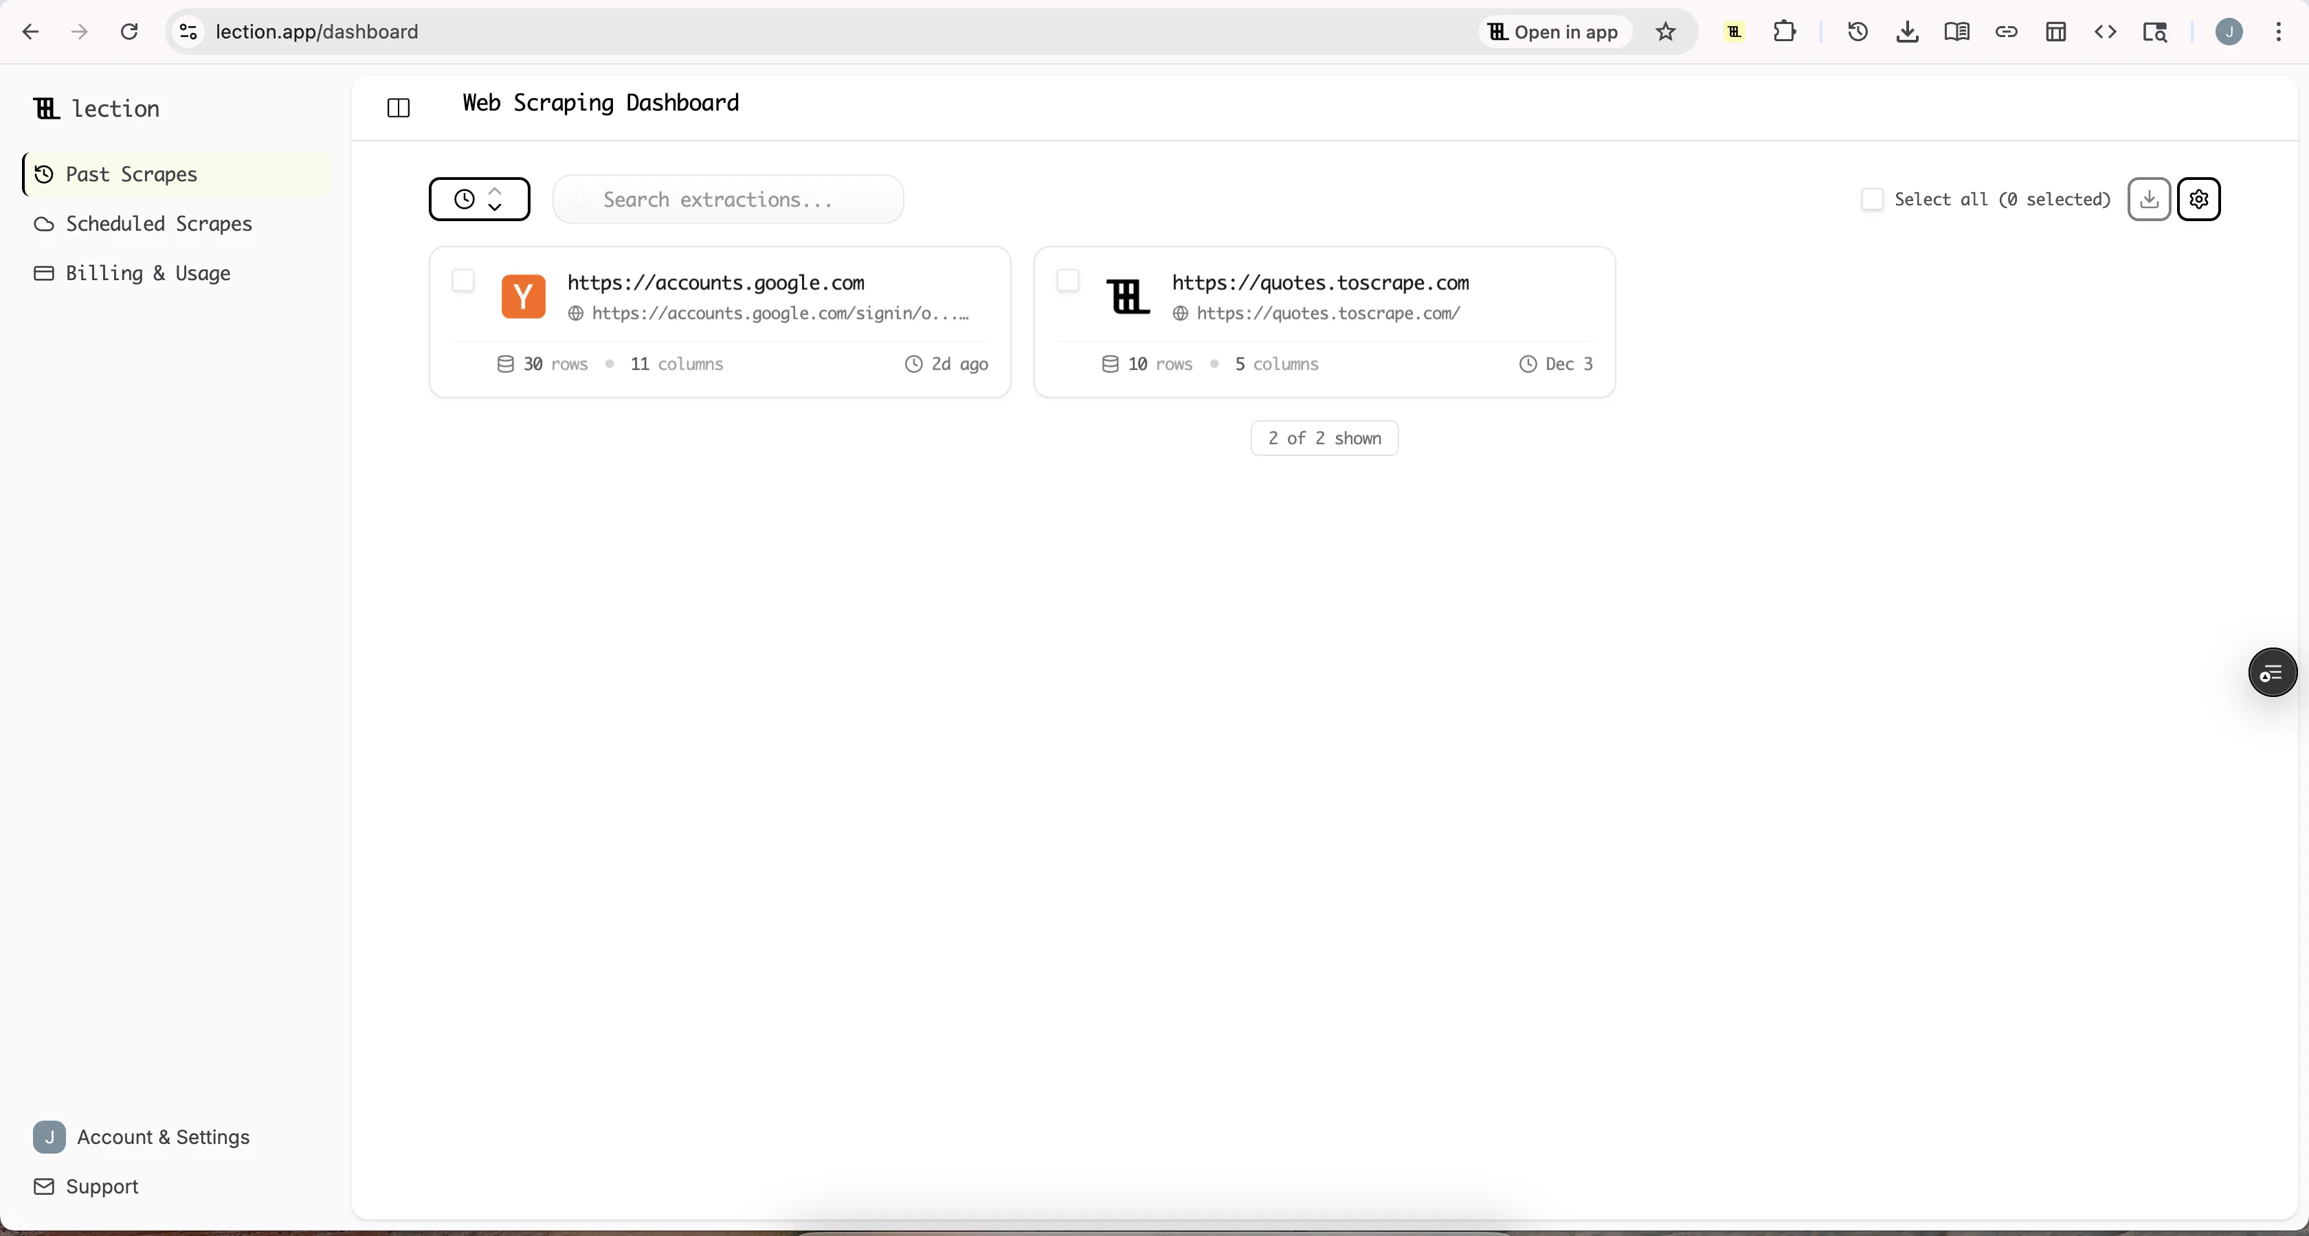This screenshot has width=2309, height=1236.
Task: Bookmark this page with the star icon
Action: 1665,32
